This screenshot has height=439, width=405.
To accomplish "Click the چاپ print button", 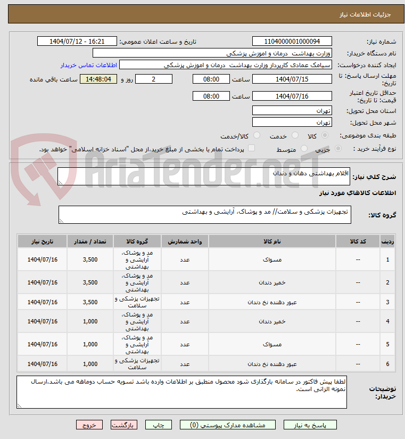I will point(158,425).
